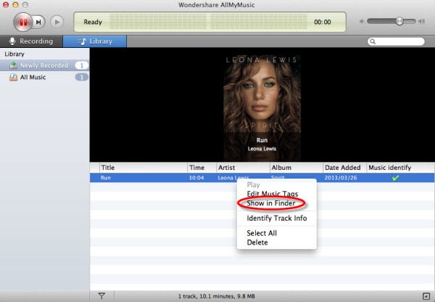435x302 pixels.
Task: Choose Select All from context menu
Action: (x=277, y=233)
